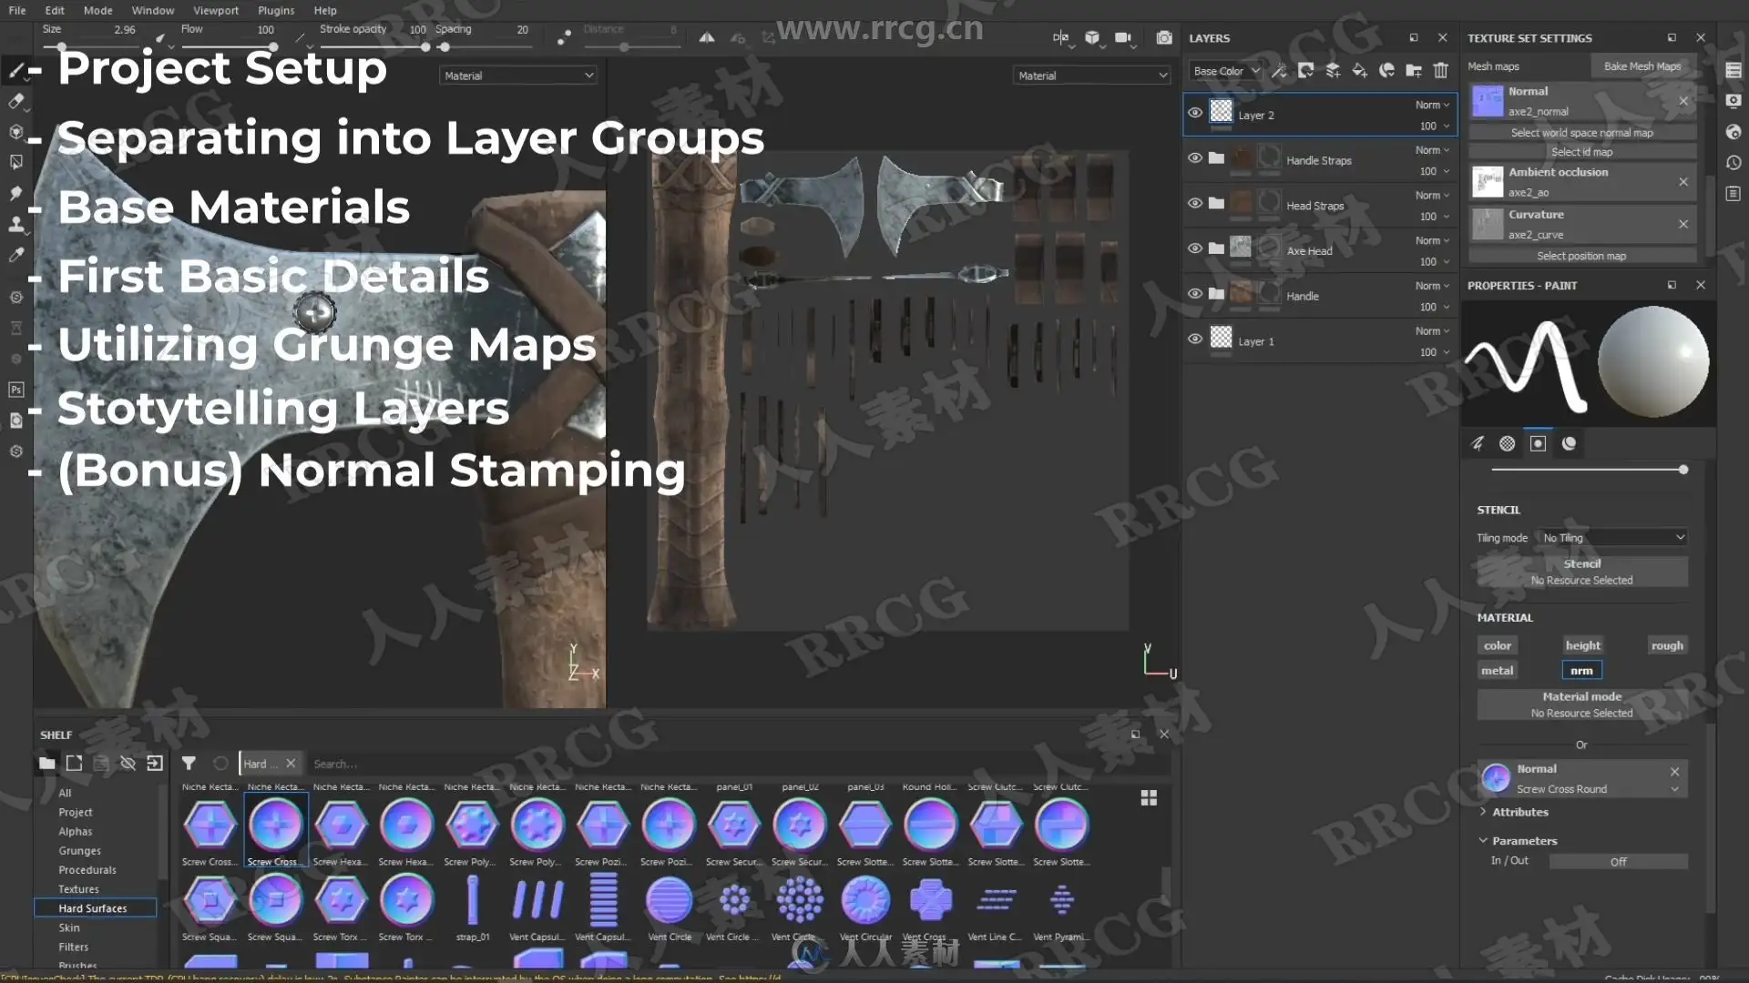Viewport: 1749px width, 983px height.
Task: Delete layer with the trash icon
Action: 1440,71
